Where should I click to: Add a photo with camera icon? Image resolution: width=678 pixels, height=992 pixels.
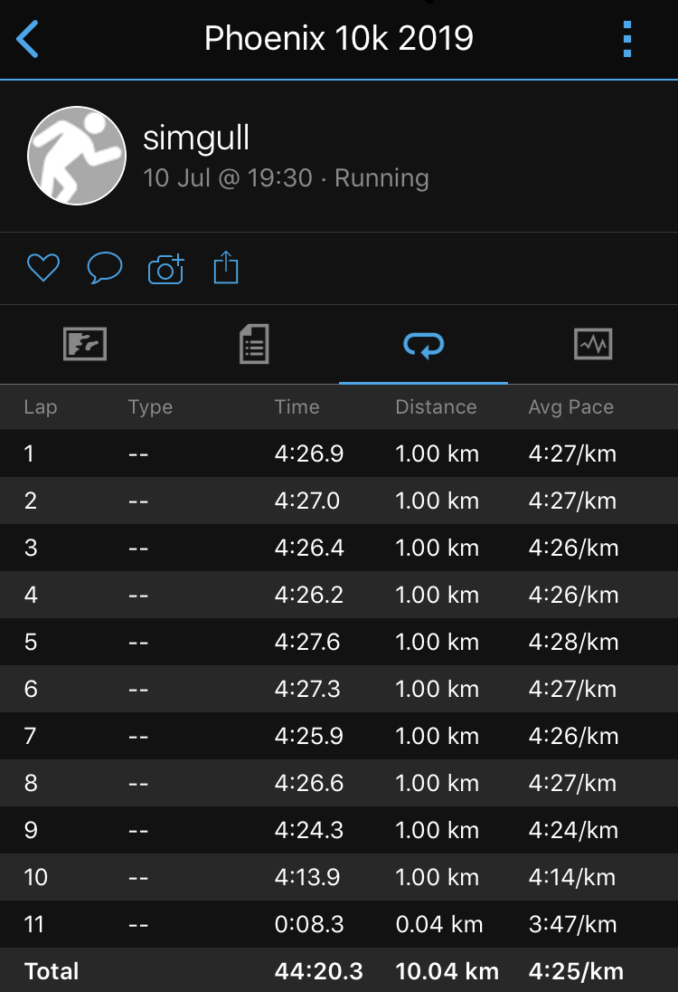point(166,269)
